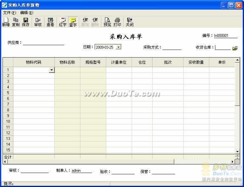Click the 复制 (Copy) toolbar icon

point(16,22)
